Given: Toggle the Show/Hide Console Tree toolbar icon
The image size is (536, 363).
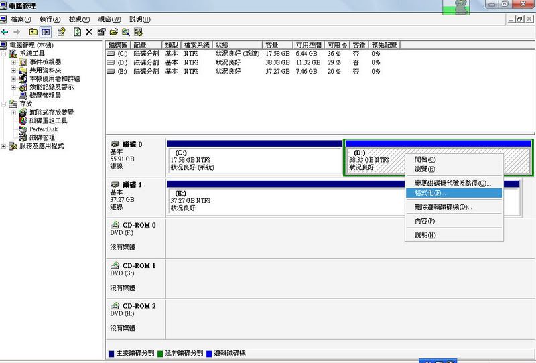Looking at the screenshot, I should [x=46, y=31].
